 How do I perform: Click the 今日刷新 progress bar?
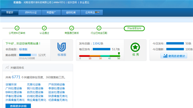(x=175, y=49)
